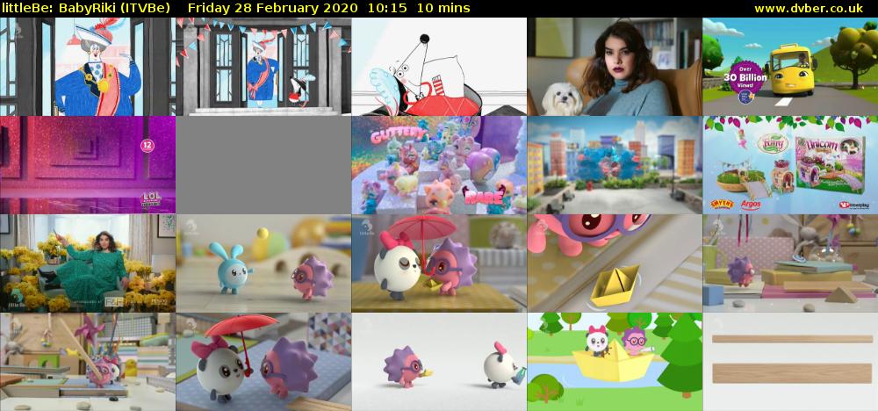Click the LOL Surprise logo on pink thumbnail
Image resolution: width=878 pixels, height=411 pixels.
click(x=149, y=200)
